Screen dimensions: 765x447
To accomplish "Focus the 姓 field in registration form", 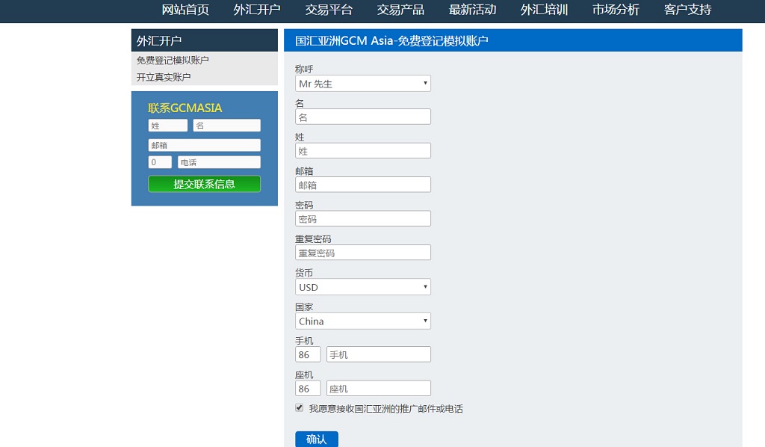I will coord(363,151).
